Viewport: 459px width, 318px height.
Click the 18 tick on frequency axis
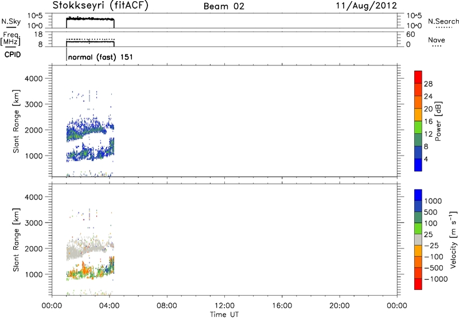(x=39, y=34)
